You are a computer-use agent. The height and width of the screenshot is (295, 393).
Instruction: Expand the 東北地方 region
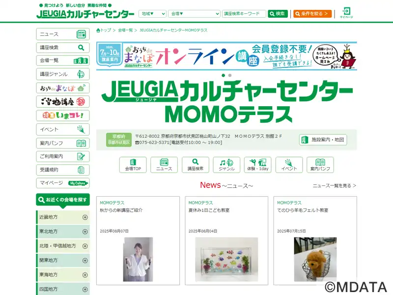click(63, 231)
